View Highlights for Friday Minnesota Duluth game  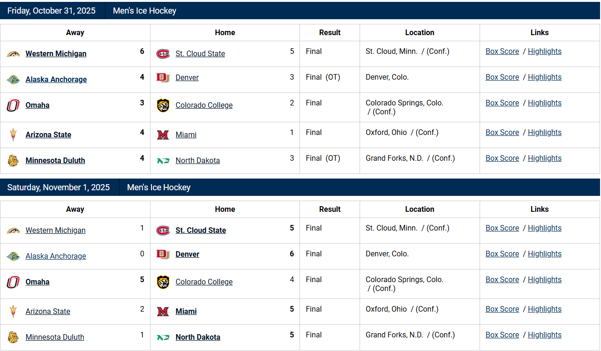[544, 158]
